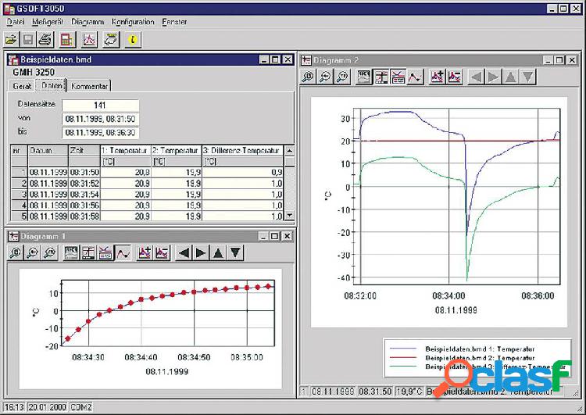Click the data table scroll up arrow

[x=289, y=150]
